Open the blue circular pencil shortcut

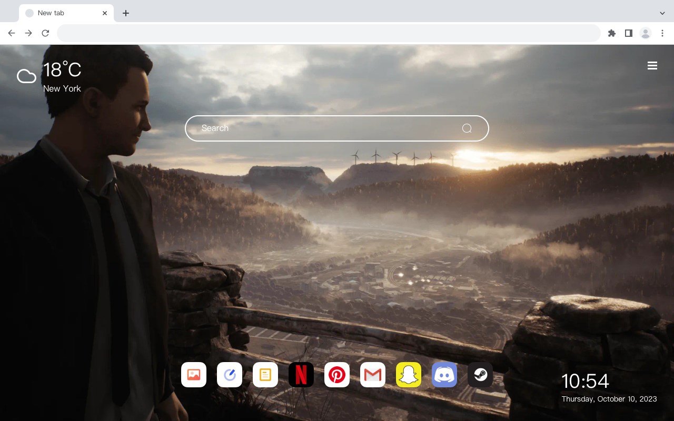[x=230, y=375]
